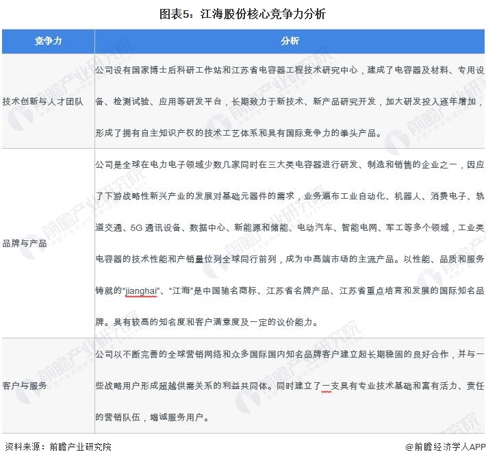Click the line starting '备、检测试验、应用等研发平台'
This screenshot has width=486, height=461.
(x=290, y=101)
